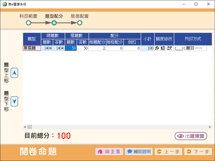Click horizontal scrollbar right arrow

click(x=210, y=127)
